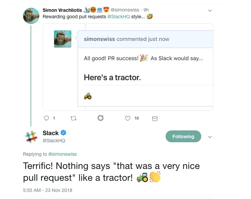Screen dimensions: 251x199
Task: Open the 9h tweet timestamp
Action: [x=146, y=10]
